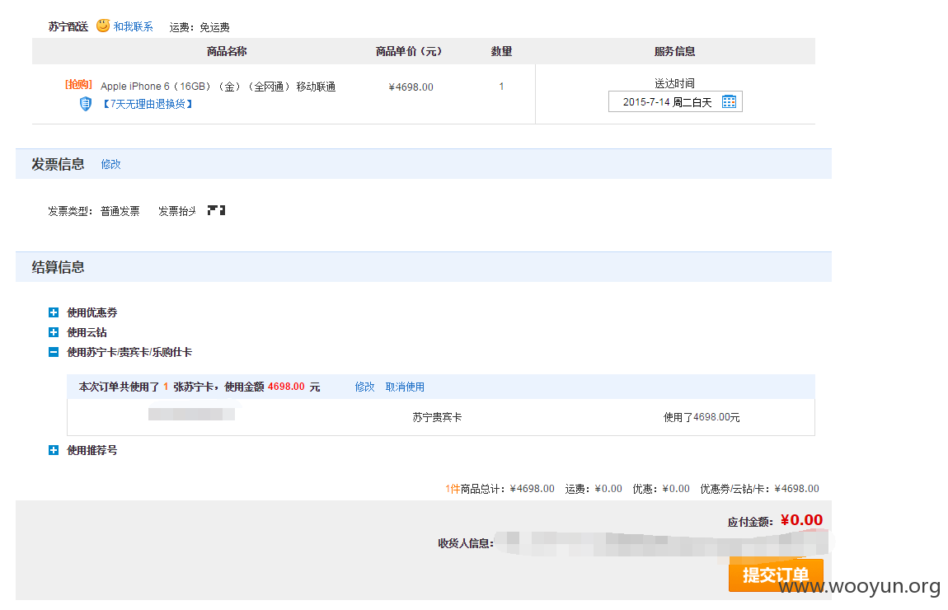This screenshot has height=610, width=948.
Task: Click the 使用了4698.00元 amount text
Action: [702, 417]
